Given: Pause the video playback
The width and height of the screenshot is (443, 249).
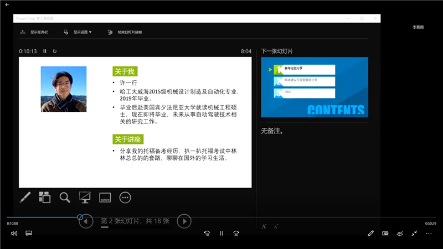Looking at the screenshot, I should tap(221, 234).
